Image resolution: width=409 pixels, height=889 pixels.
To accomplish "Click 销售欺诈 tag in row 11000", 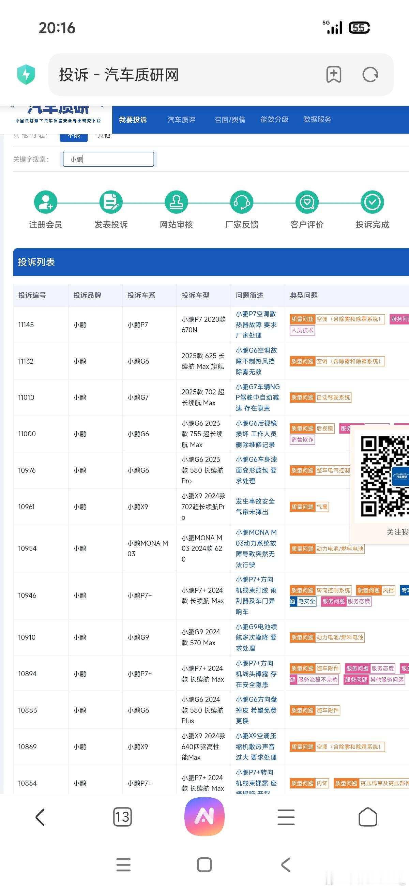I will point(302,440).
